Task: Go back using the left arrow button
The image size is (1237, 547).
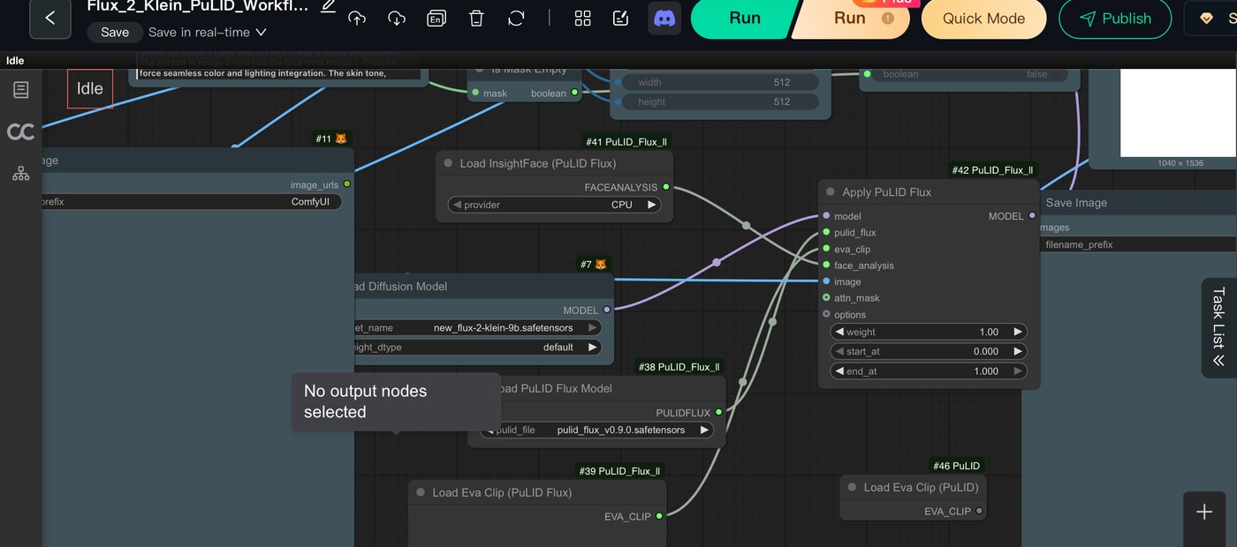Action: [x=50, y=18]
